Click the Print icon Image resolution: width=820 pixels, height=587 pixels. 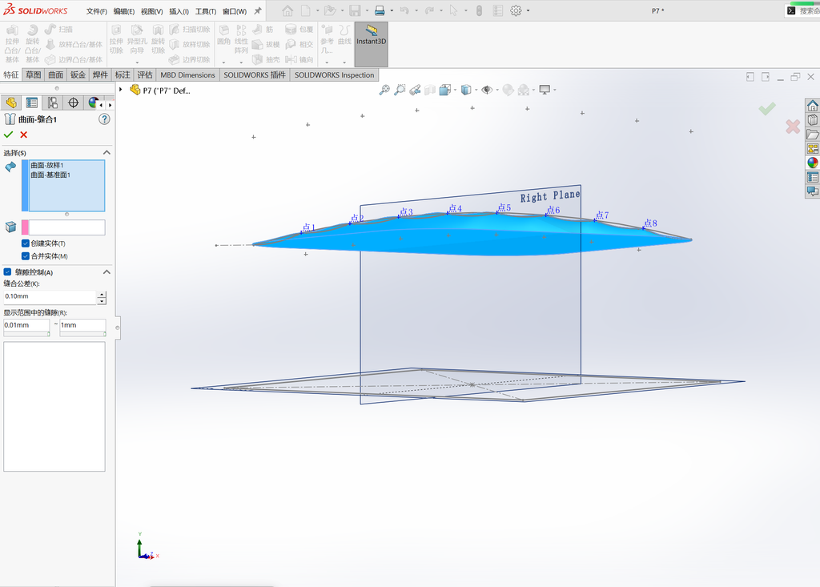point(380,10)
